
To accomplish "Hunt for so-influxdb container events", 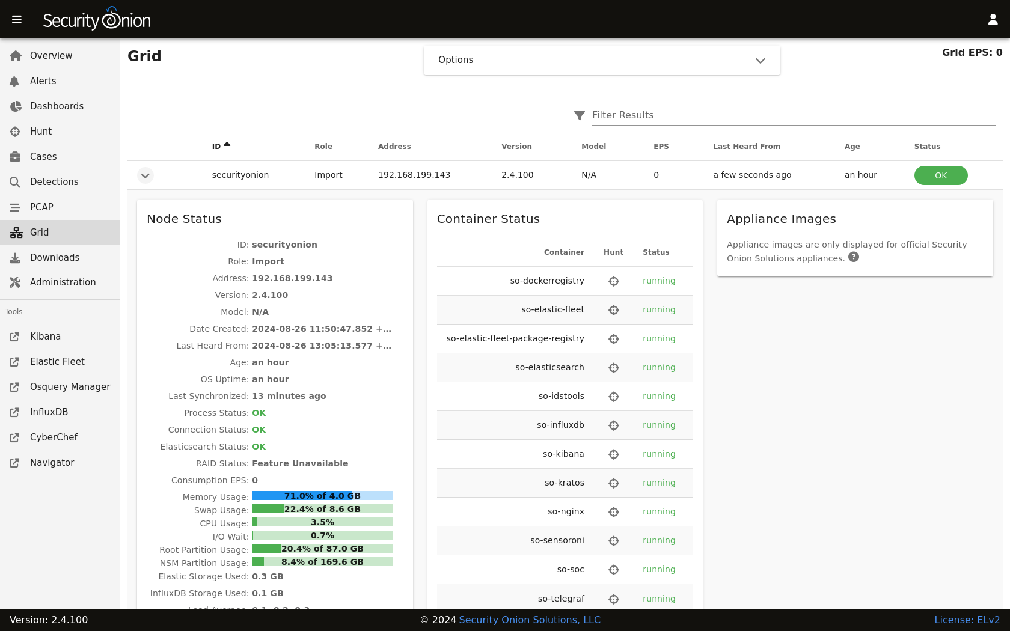I will pyautogui.click(x=614, y=425).
